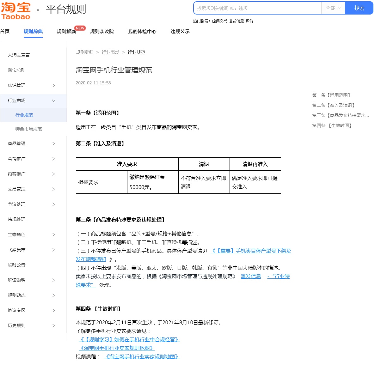Open the 手机类目停产型号下架及发布调整通知 link
The image size is (375, 365).
[251, 251]
